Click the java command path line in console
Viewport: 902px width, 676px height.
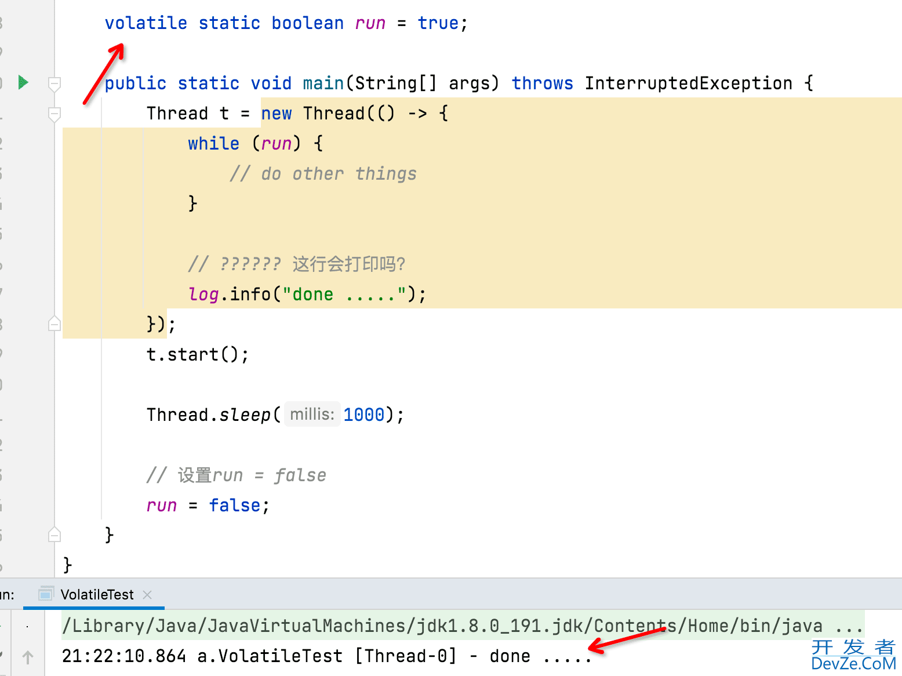[463, 626]
